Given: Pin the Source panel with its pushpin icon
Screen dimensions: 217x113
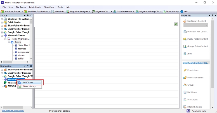Looking at the screenshot, I should click(x=28, y=15).
